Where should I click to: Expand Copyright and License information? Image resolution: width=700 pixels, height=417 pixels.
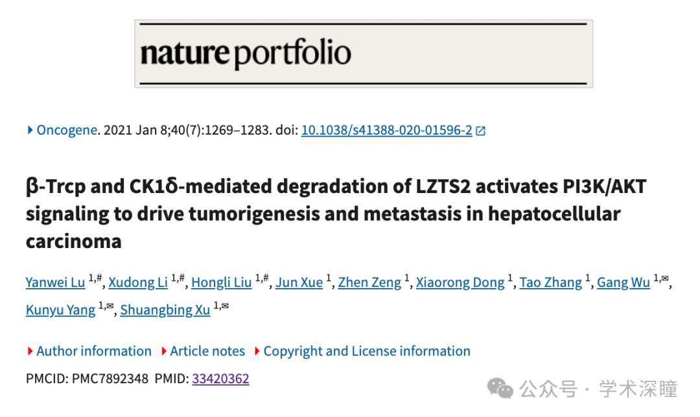pyautogui.click(x=362, y=351)
